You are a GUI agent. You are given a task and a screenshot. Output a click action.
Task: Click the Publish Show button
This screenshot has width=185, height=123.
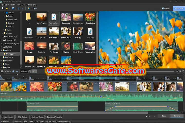179,8
